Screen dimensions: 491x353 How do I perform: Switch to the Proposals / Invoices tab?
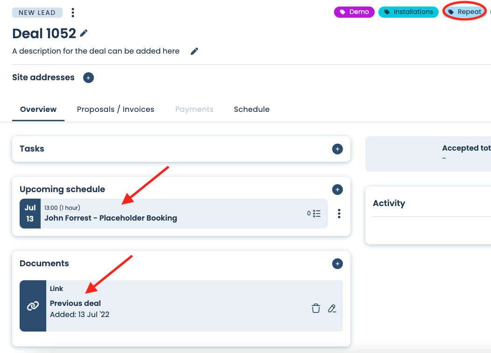[x=115, y=110]
